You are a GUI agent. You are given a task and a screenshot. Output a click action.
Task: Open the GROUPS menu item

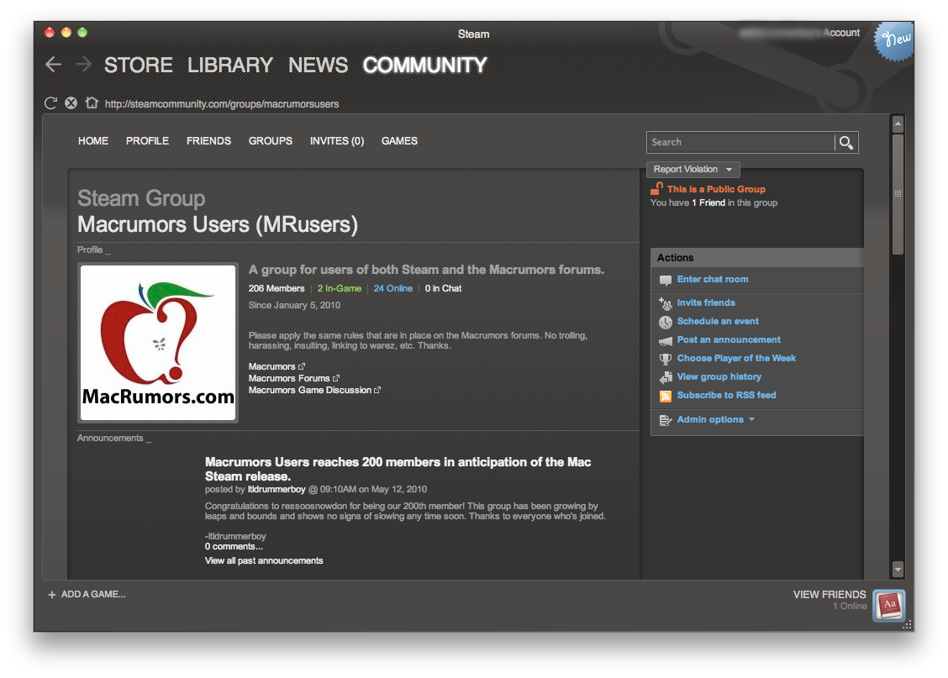point(271,141)
